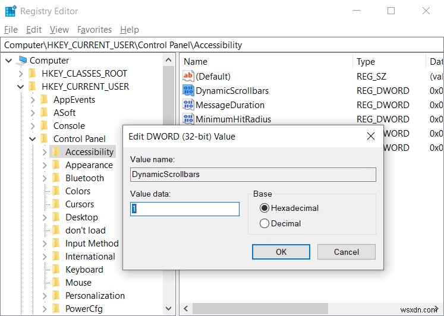Select the HKEY_CLASSES_ROOT folder icon

(x=33, y=74)
